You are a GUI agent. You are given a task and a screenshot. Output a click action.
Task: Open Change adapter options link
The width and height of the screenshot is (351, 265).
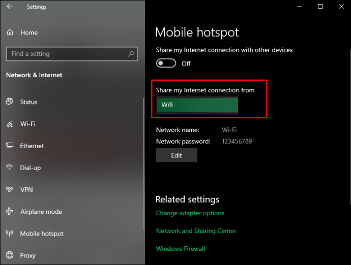point(190,213)
